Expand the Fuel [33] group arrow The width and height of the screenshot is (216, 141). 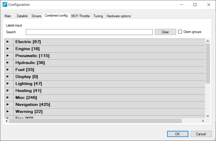pyautogui.click(x=8, y=70)
